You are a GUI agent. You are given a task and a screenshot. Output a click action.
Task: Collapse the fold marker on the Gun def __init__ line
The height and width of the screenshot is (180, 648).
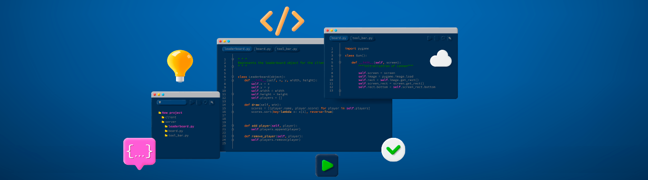(340, 62)
